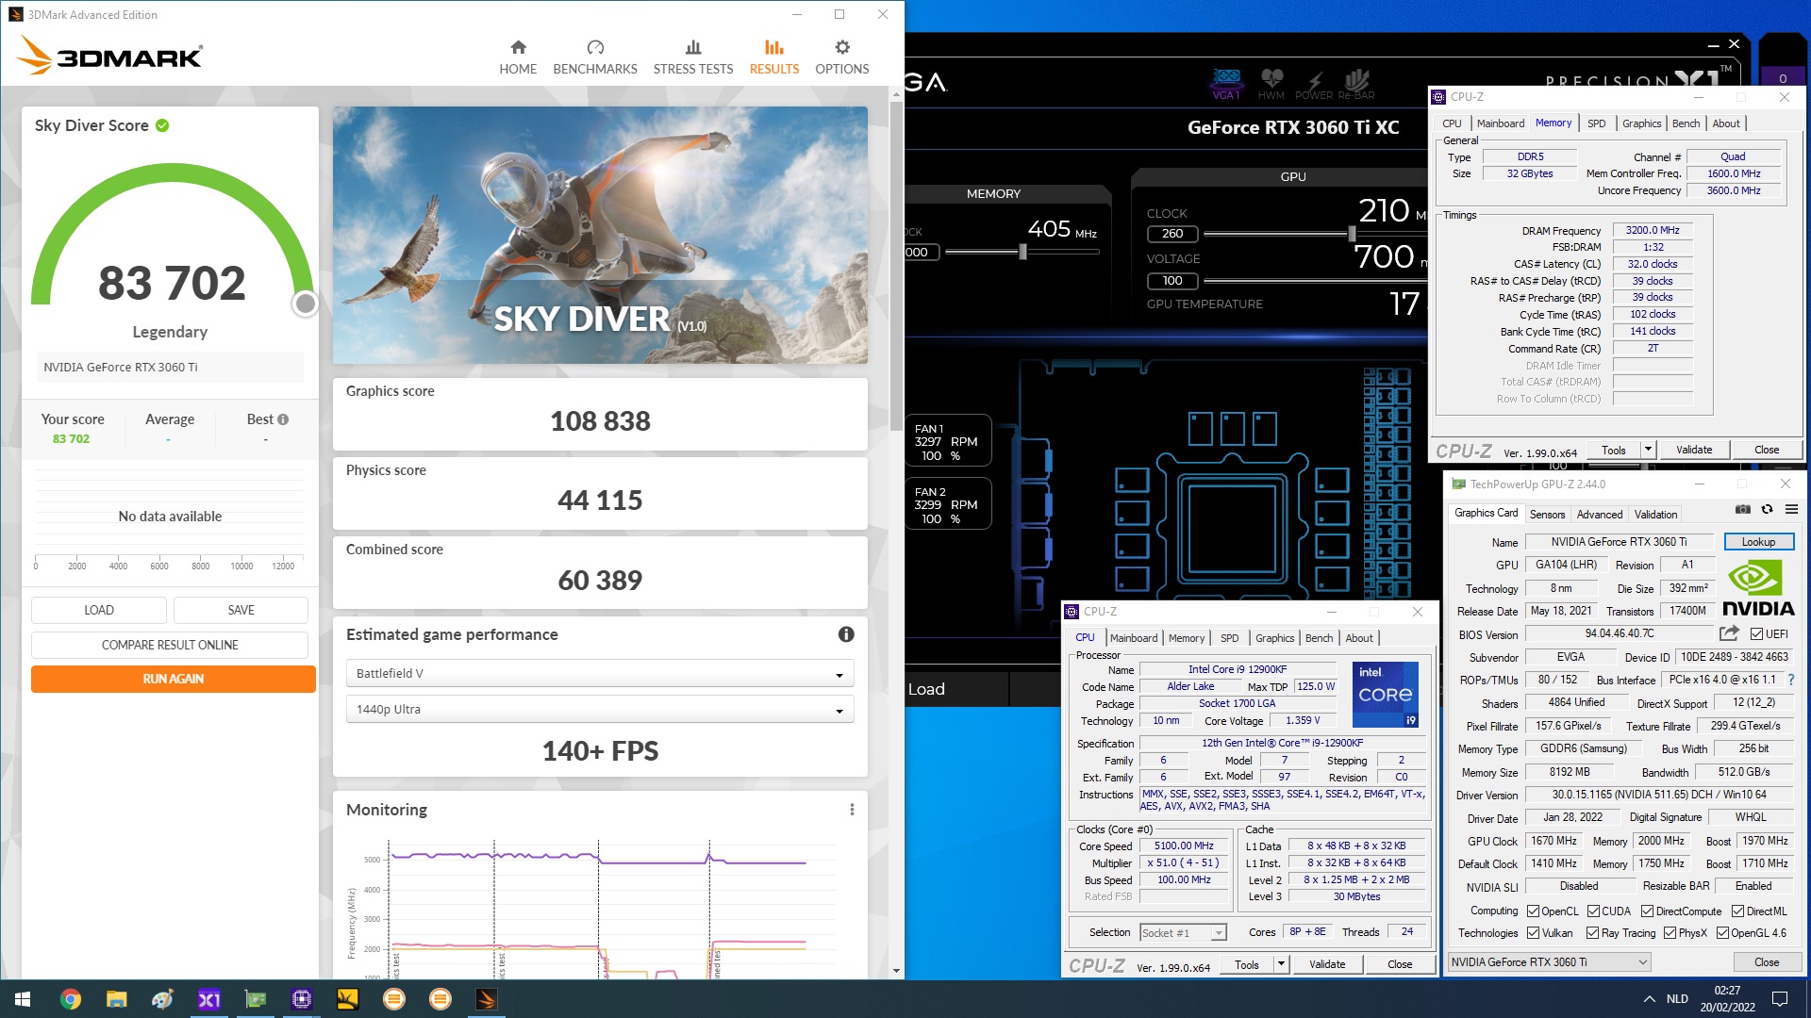This screenshot has height=1018, width=1811.
Task: Open the HWM icon in Precision X1
Action: 1271,84
